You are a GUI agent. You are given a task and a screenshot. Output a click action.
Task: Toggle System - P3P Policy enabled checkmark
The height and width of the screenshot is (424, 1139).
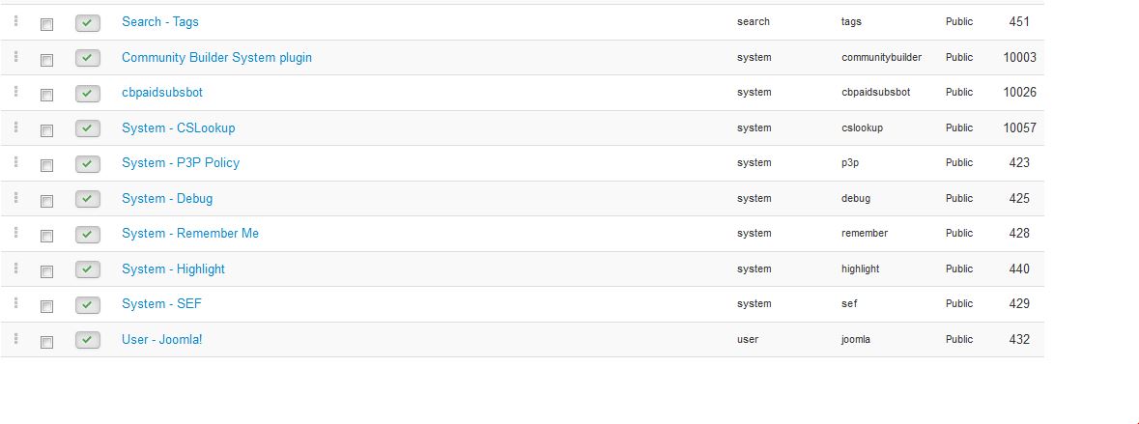87,164
